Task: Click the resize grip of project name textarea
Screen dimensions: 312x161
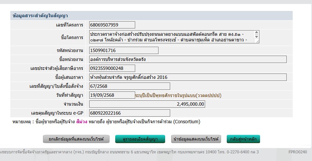Action: point(257,42)
